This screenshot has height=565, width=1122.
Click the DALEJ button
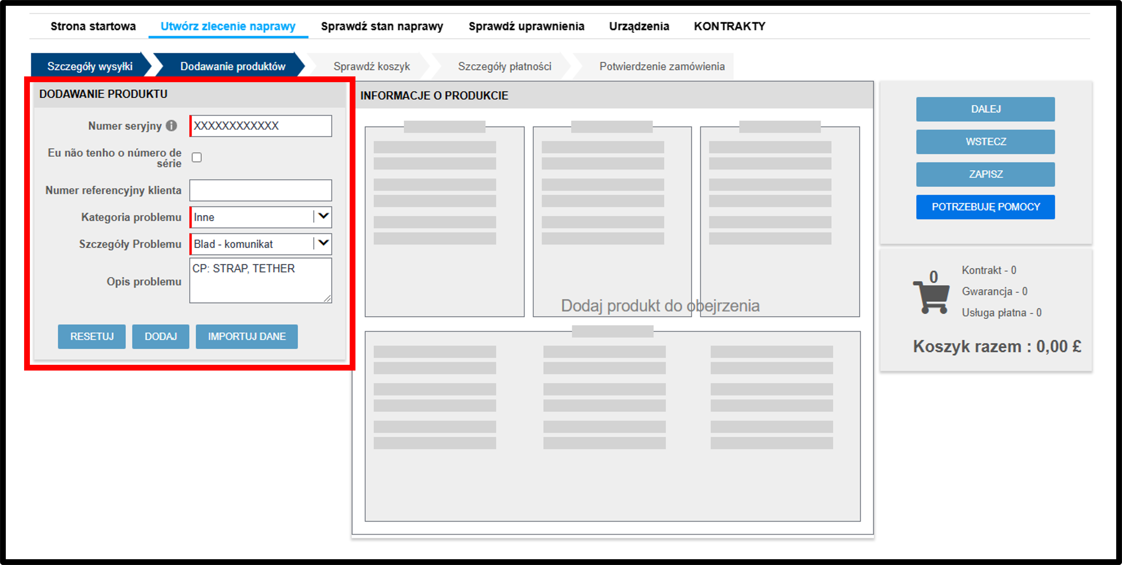click(x=986, y=109)
